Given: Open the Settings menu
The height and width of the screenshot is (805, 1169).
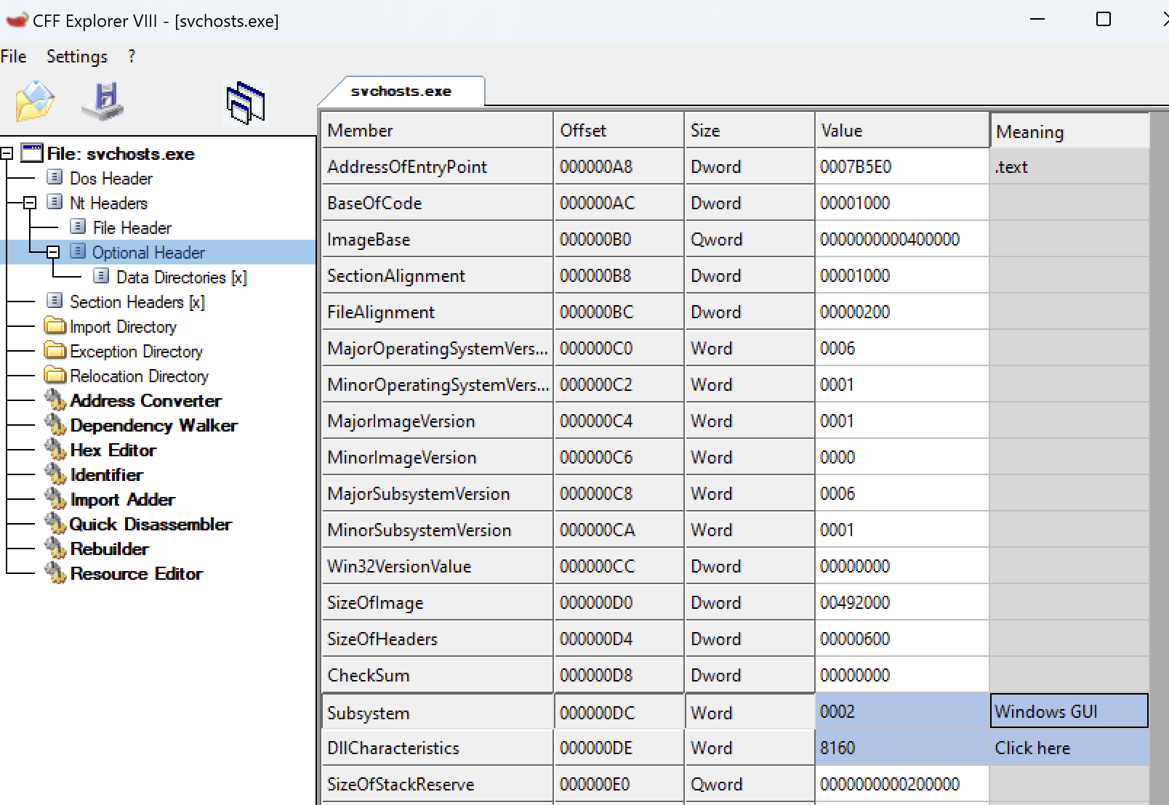Looking at the screenshot, I should tap(76, 57).
